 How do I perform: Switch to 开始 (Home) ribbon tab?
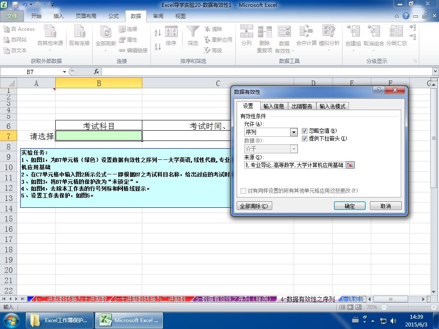(36, 16)
